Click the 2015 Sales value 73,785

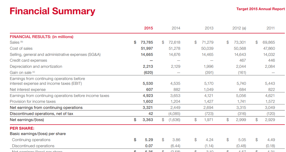click(147, 42)
